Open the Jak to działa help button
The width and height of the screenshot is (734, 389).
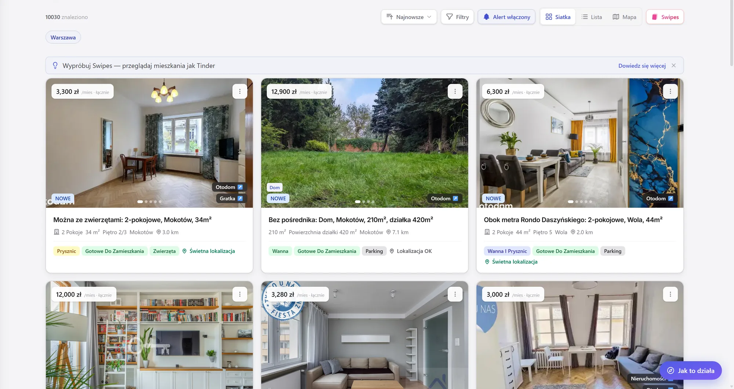pos(691,371)
